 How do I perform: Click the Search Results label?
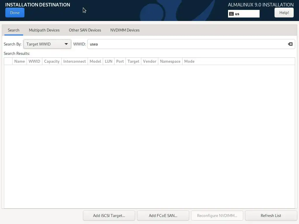point(17,54)
